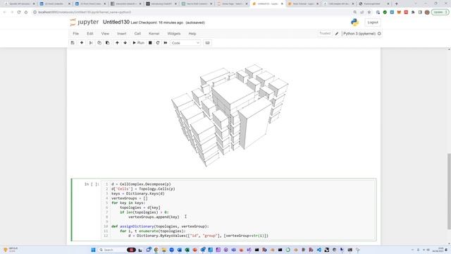This screenshot has height=254, width=451.
Task: Bookmark this page with star icon
Action: pyautogui.click(x=369, y=12)
